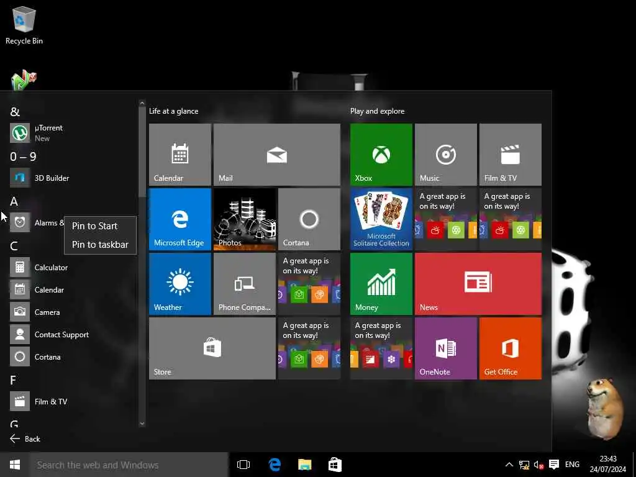
Task: Open the Music tile
Action: pyautogui.click(x=446, y=155)
